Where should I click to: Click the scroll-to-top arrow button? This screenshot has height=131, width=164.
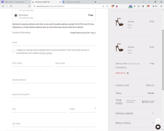(158, 121)
